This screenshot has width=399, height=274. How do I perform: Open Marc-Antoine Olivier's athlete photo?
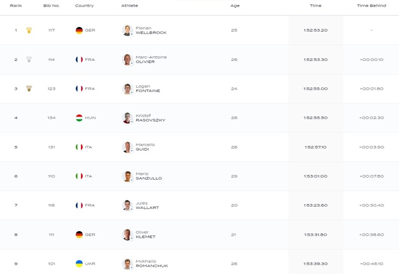coord(127,60)
